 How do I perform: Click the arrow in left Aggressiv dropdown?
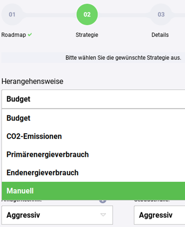[x=103, y=215]
